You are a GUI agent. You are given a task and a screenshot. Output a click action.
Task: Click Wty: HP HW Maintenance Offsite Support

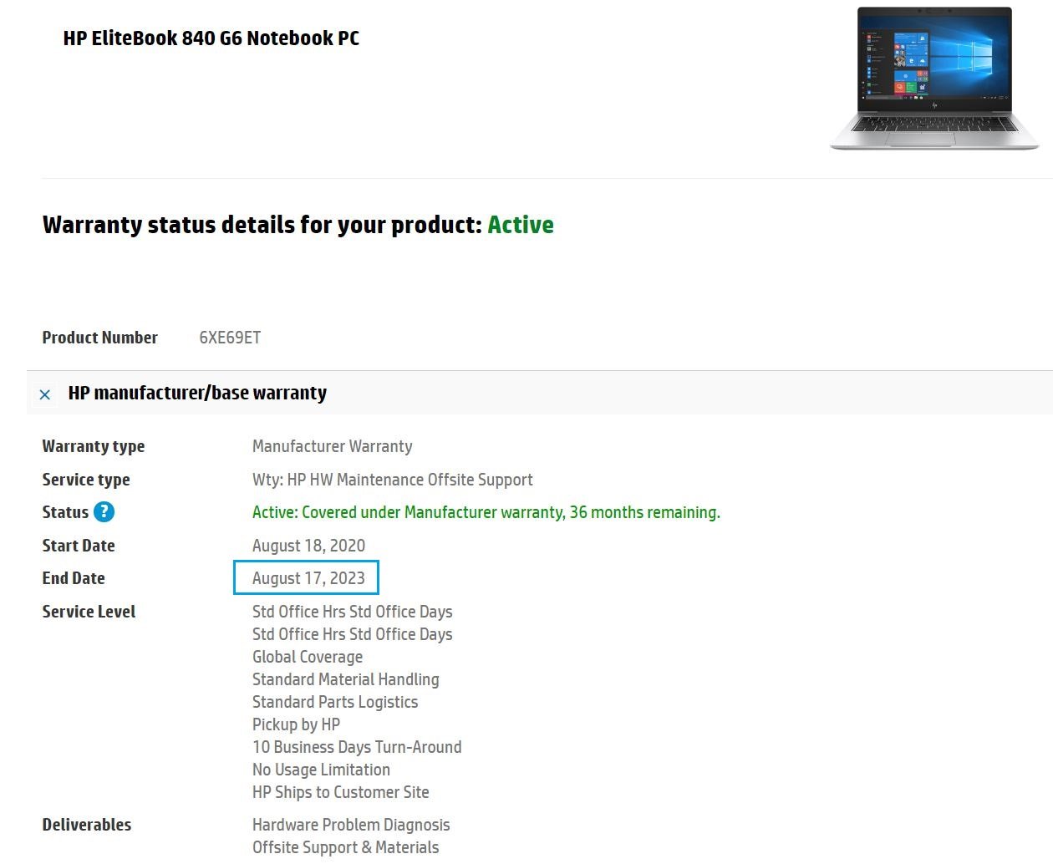(x=393, y=480)
